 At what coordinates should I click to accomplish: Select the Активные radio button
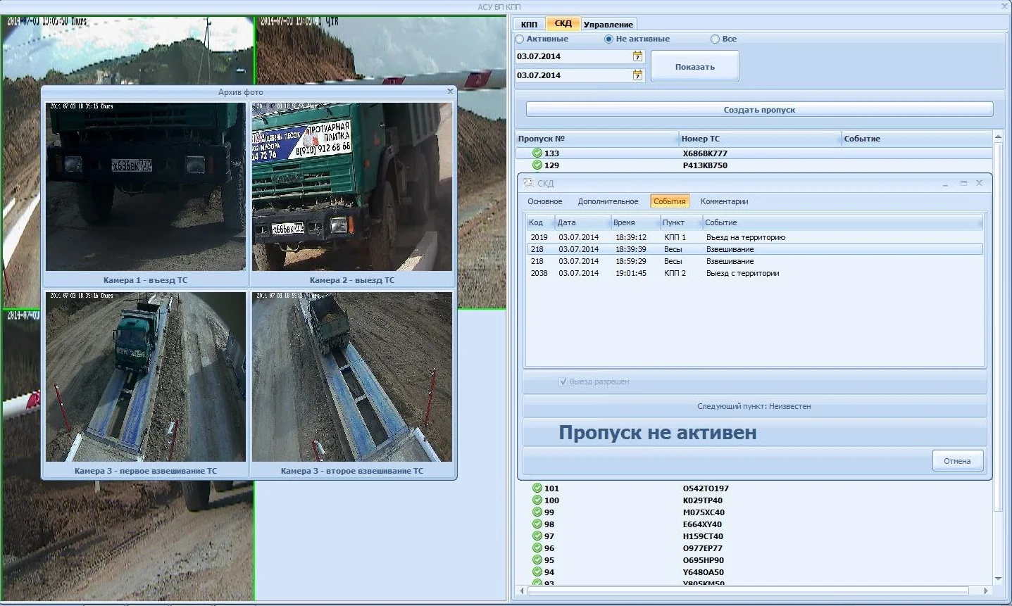pyautogui.click(x=520, y=39)
